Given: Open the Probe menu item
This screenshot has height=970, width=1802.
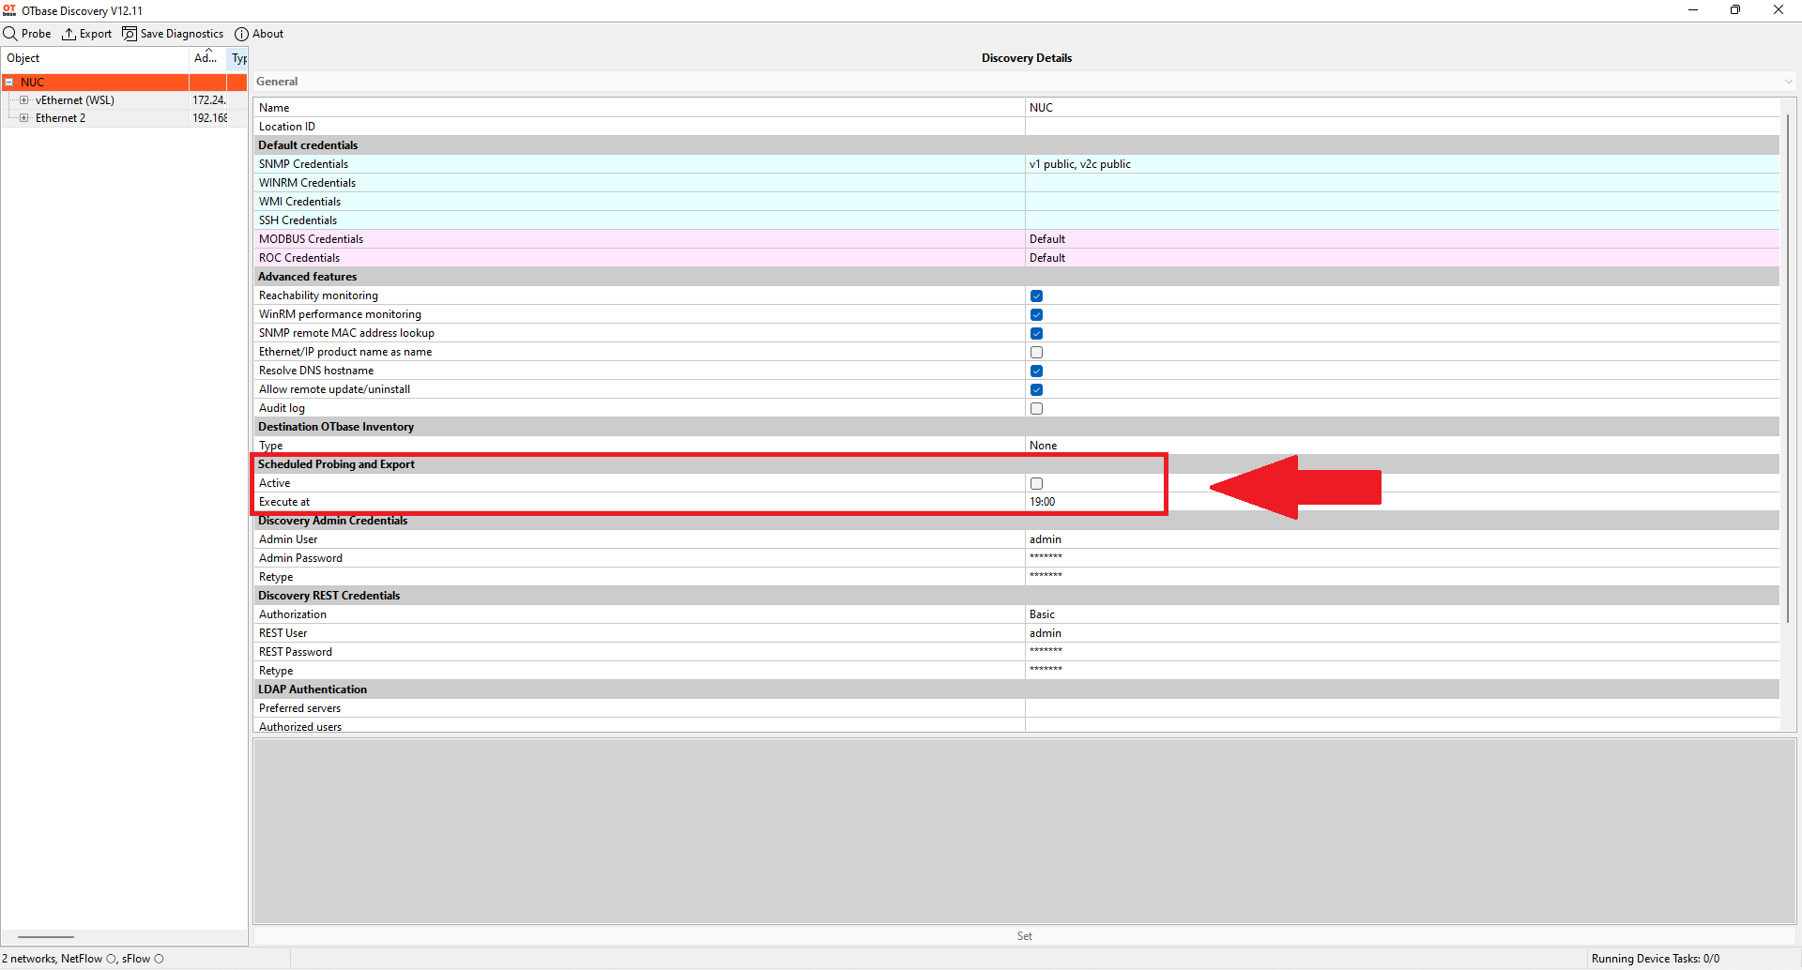Looking at the screenshot, I should click(x=27, y=34).
